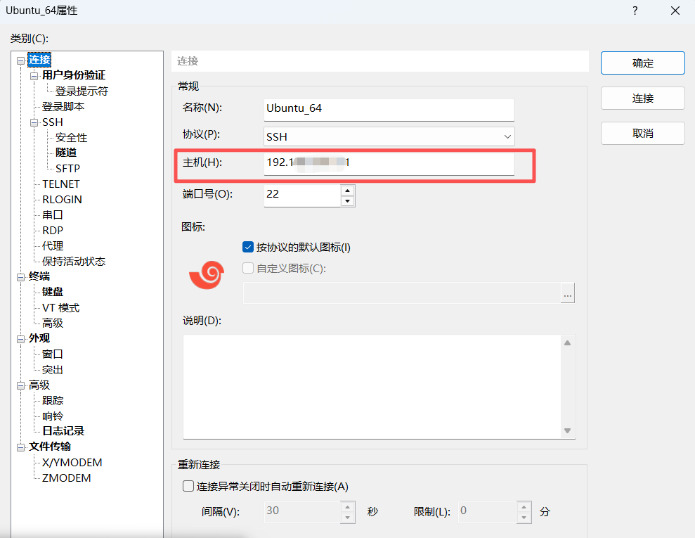The height and width of the screenshot is (538, 695).
Task: Click the 确定 button
Action: point(643,63)
